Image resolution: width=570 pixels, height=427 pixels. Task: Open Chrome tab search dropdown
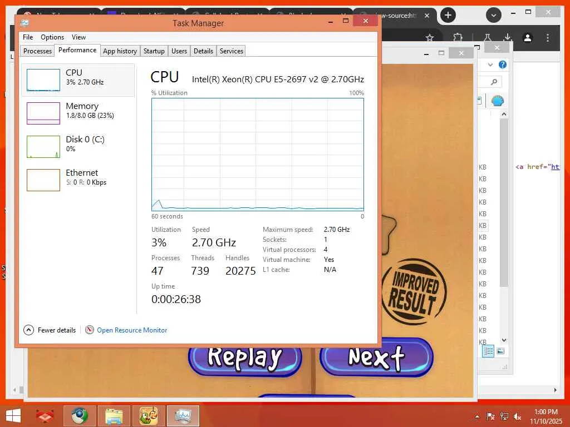[x=494, y=16]
